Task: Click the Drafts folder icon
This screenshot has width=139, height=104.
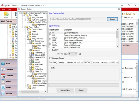Action: coord(33,60)
